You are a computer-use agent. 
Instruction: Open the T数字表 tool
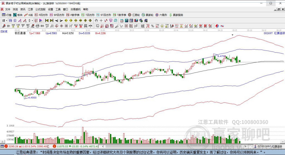point(120,15)
